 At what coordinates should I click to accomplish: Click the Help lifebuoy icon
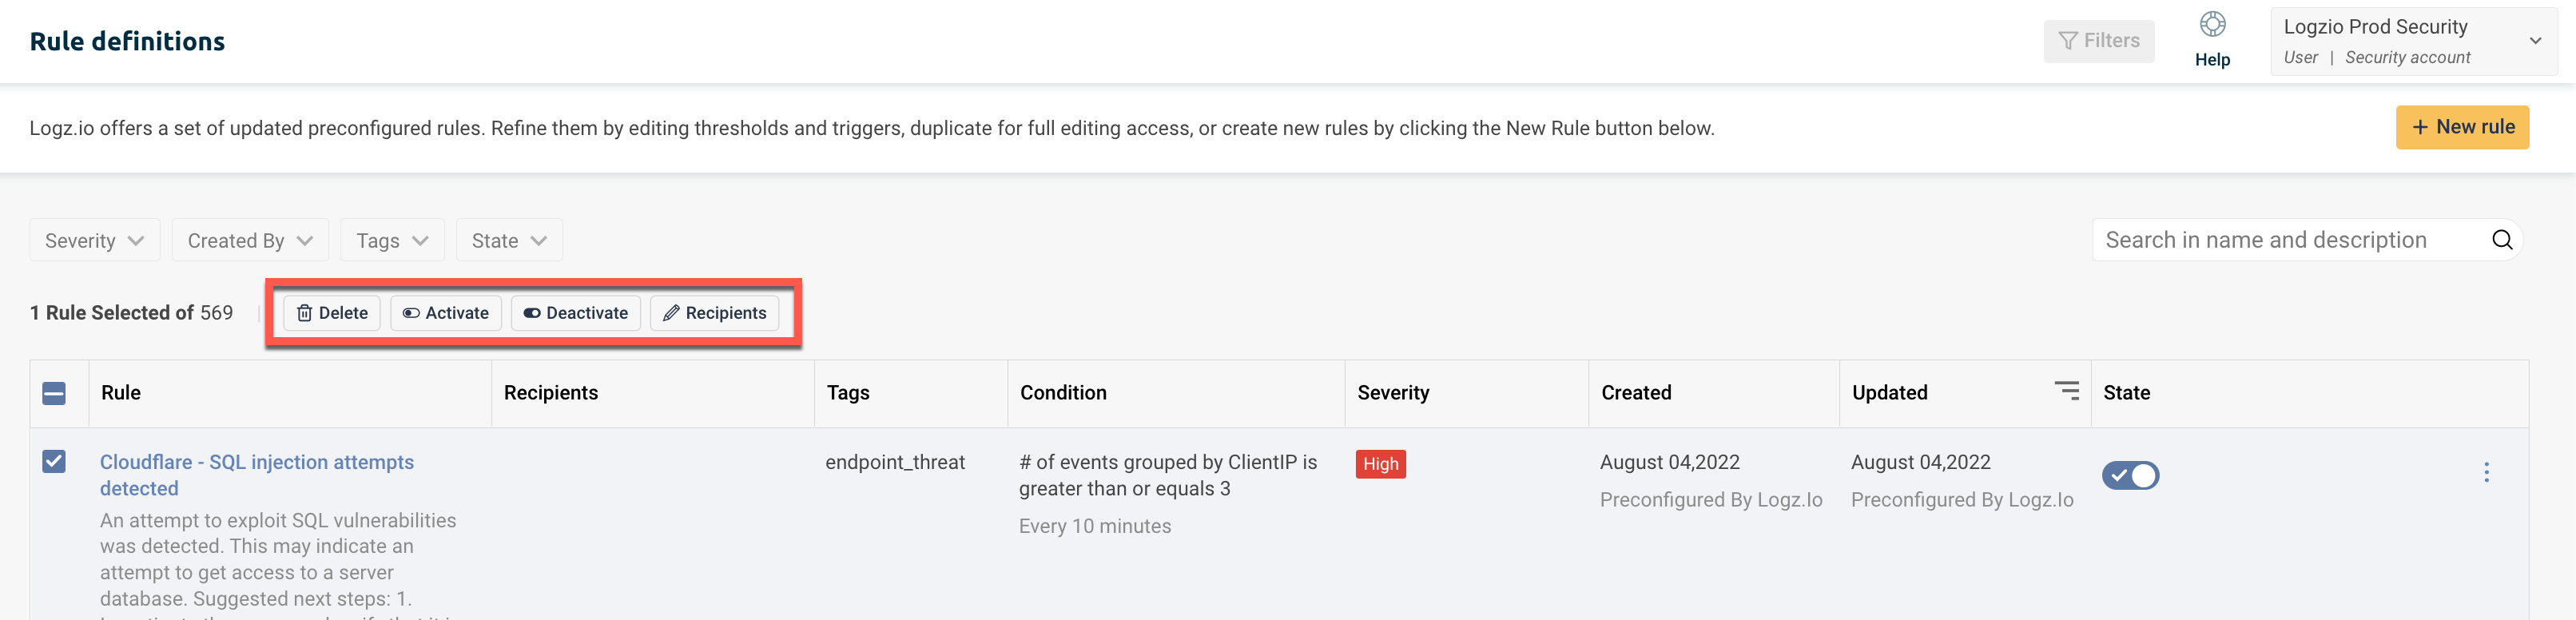click(x=2212, y=24)
